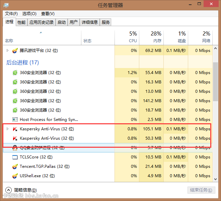Sort by the 名称 column header
Image resolution: width=221 pixels, height=201 pixels.
coord(42,38)
